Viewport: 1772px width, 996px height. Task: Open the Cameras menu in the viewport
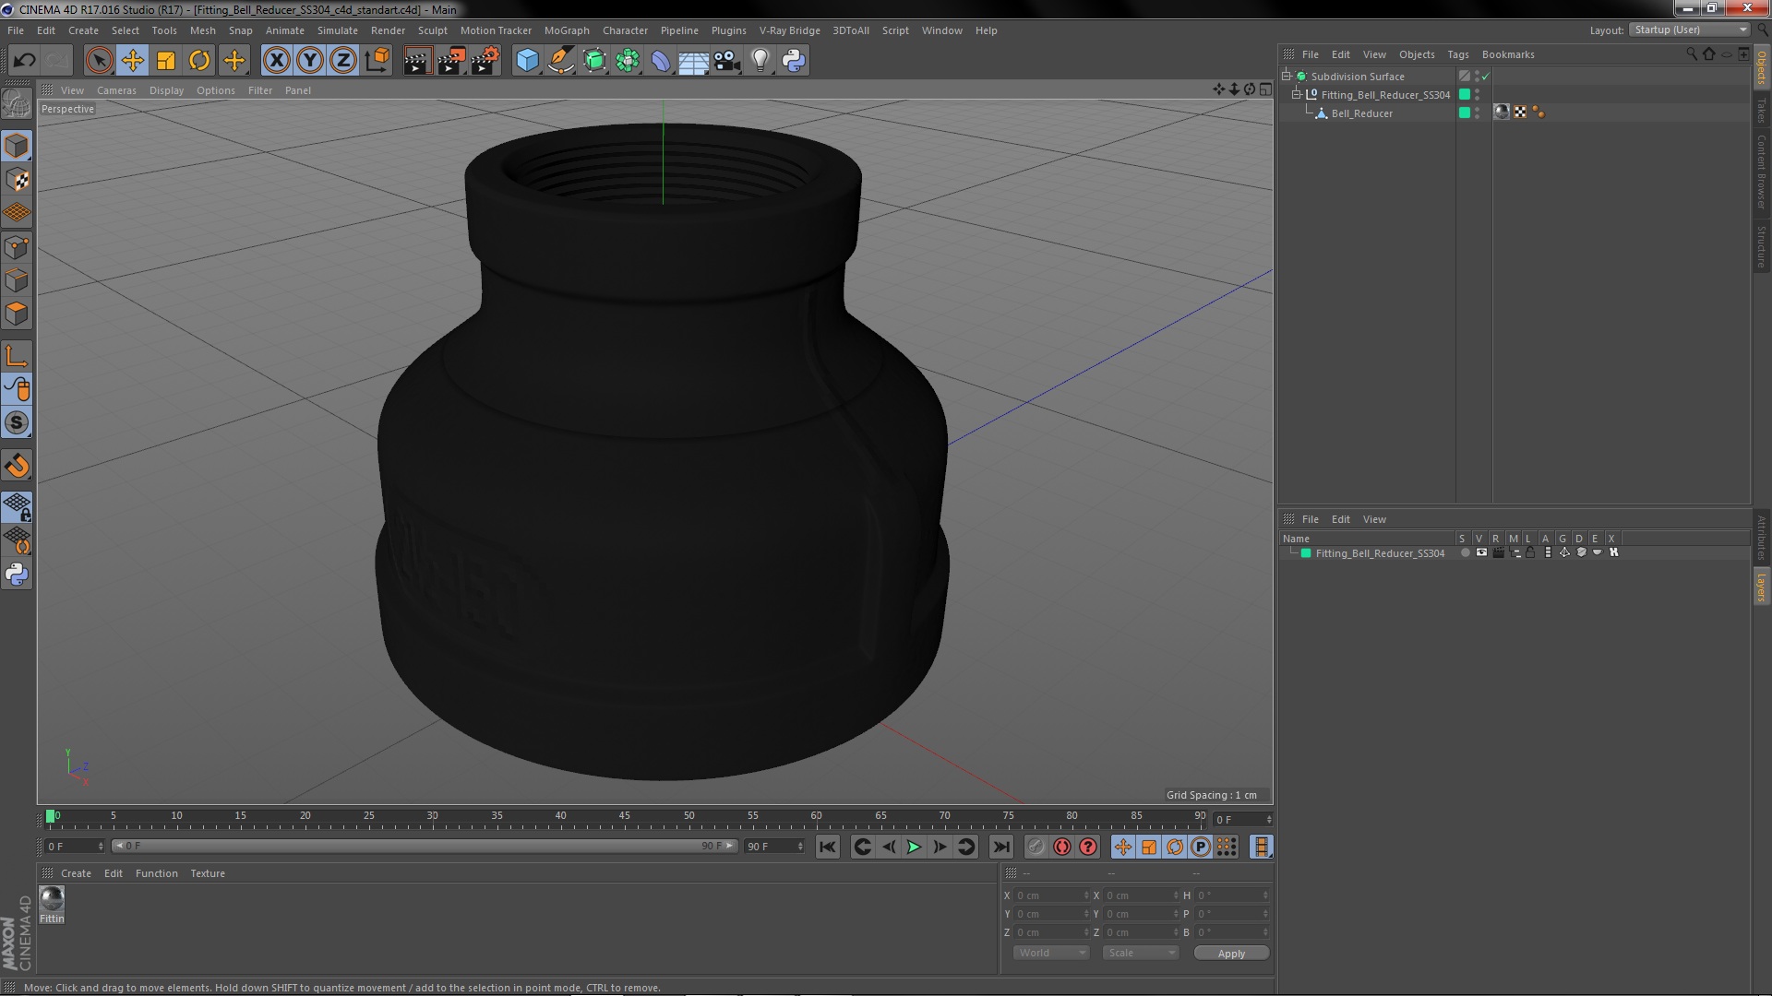(x=116, y=90)
